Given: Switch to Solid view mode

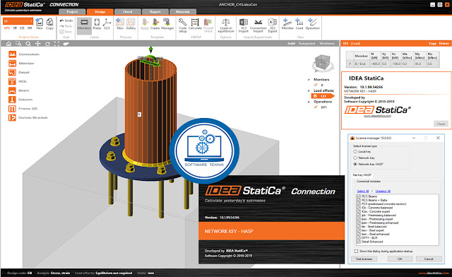Looking at the screenshot, I should click(x=291, y=44).
